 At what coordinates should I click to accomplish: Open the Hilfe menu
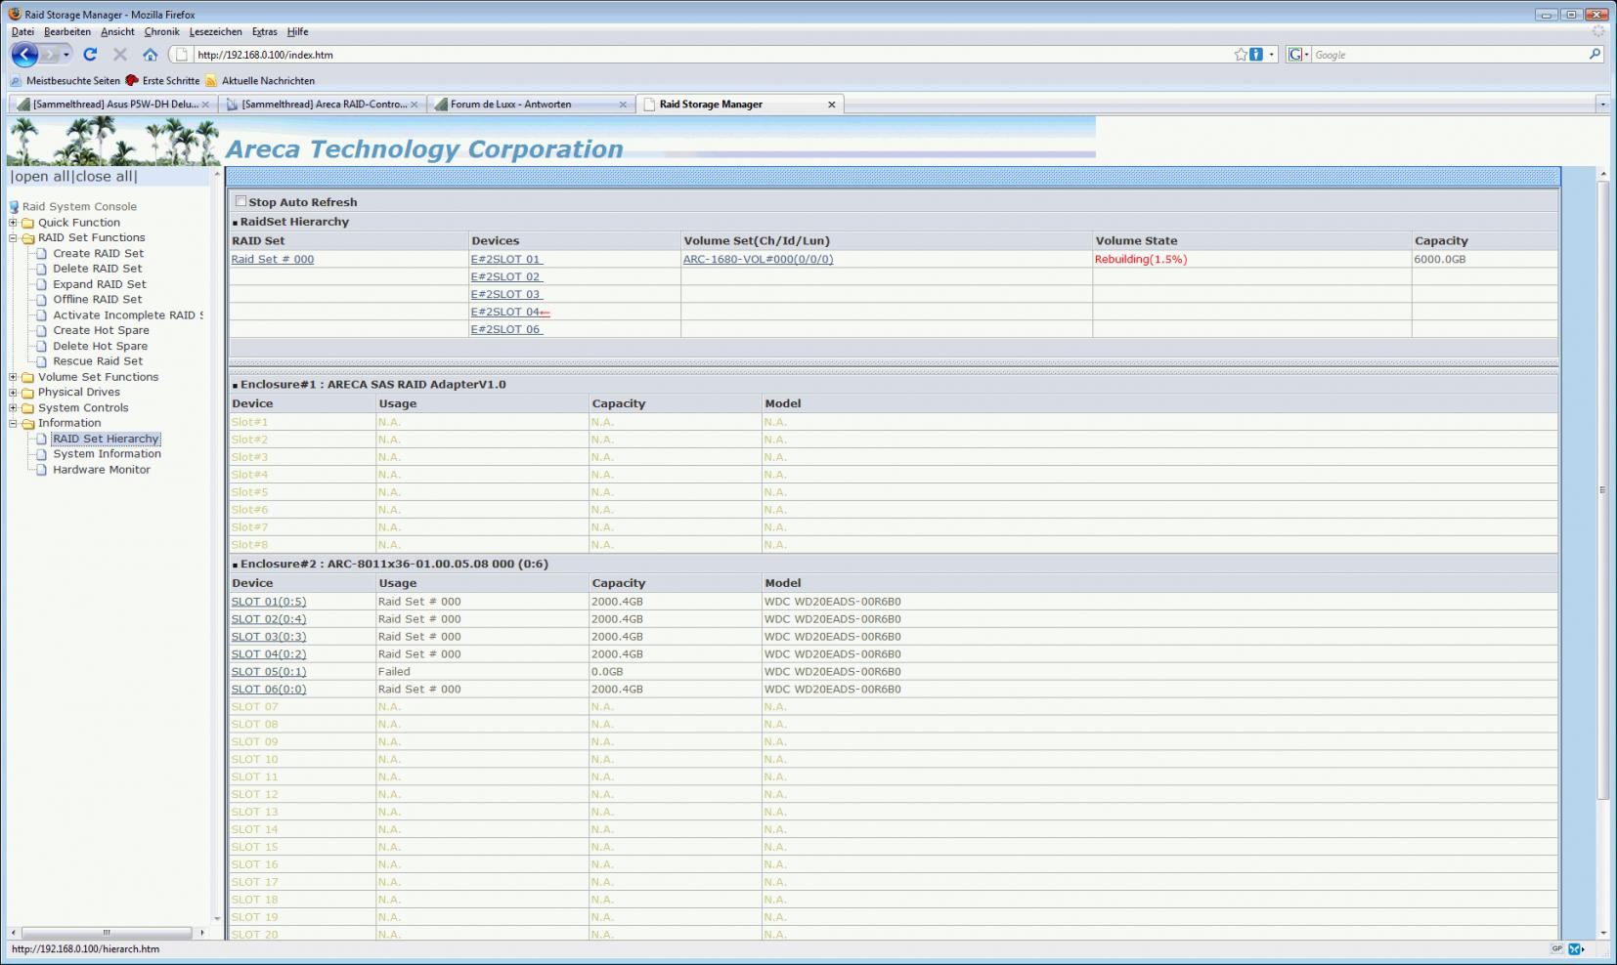[298, 31]
